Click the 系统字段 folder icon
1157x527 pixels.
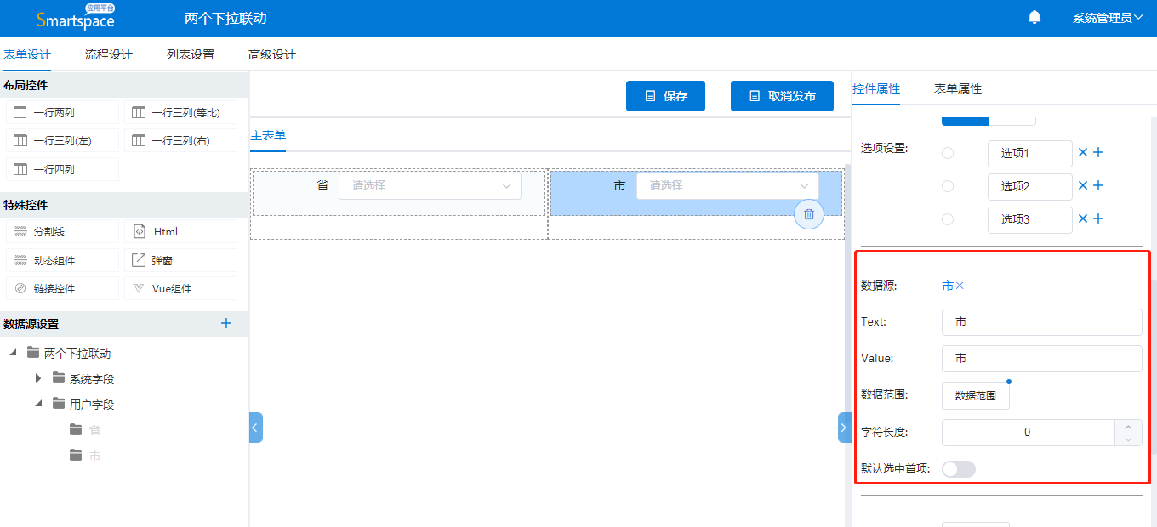(x=59, y=378)
